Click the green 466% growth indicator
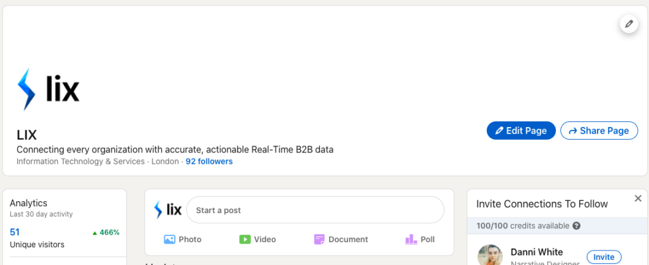649x265 pixels. [x=106, y=232]
